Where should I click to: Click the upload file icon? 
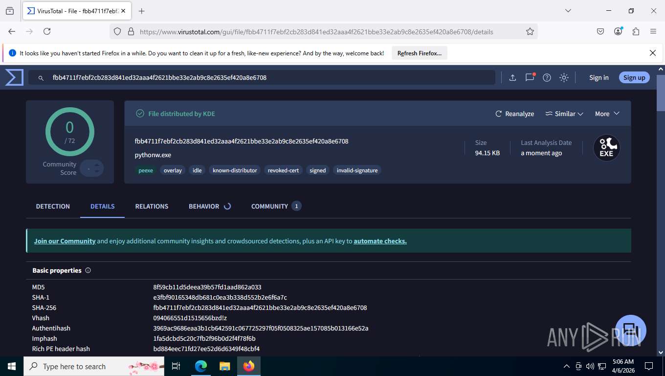tap(512, 77)
